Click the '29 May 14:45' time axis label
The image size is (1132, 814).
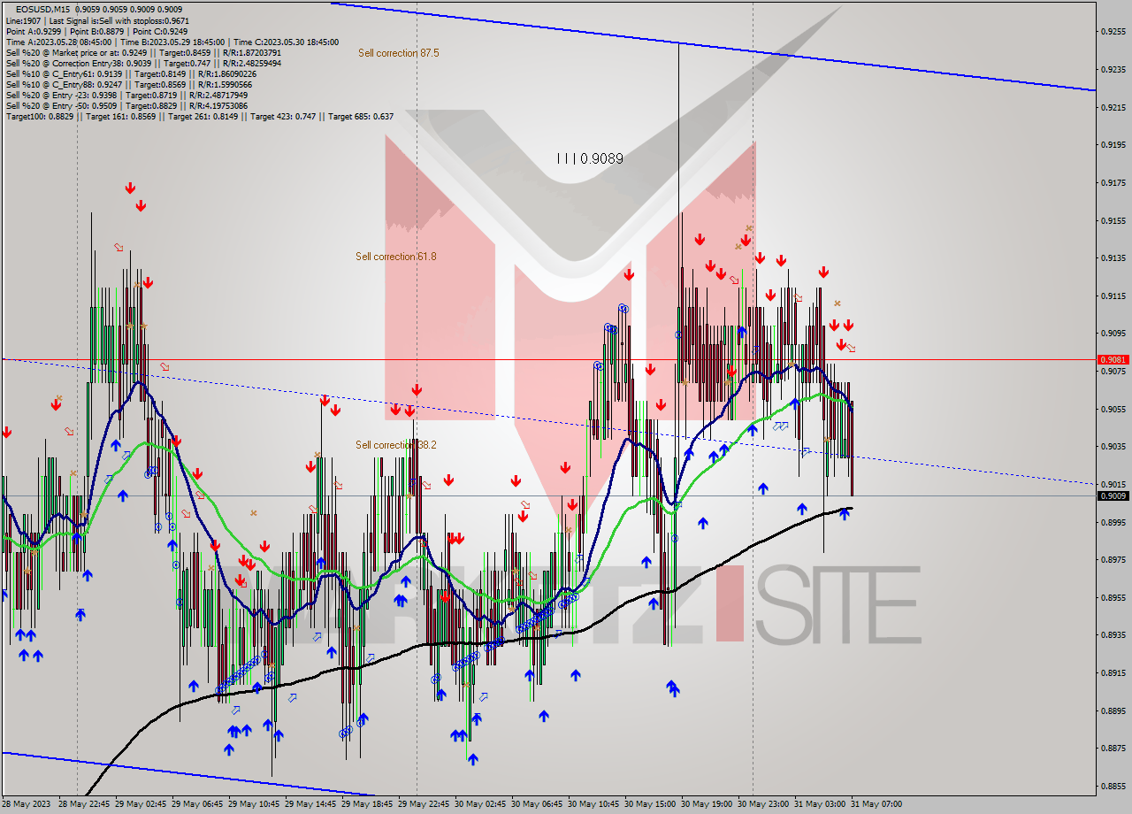[310, 804]
